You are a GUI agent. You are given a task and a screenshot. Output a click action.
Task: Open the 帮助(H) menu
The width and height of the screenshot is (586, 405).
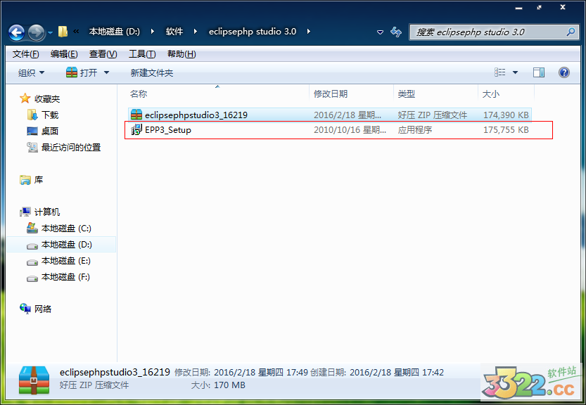click(x=181, y=54)
